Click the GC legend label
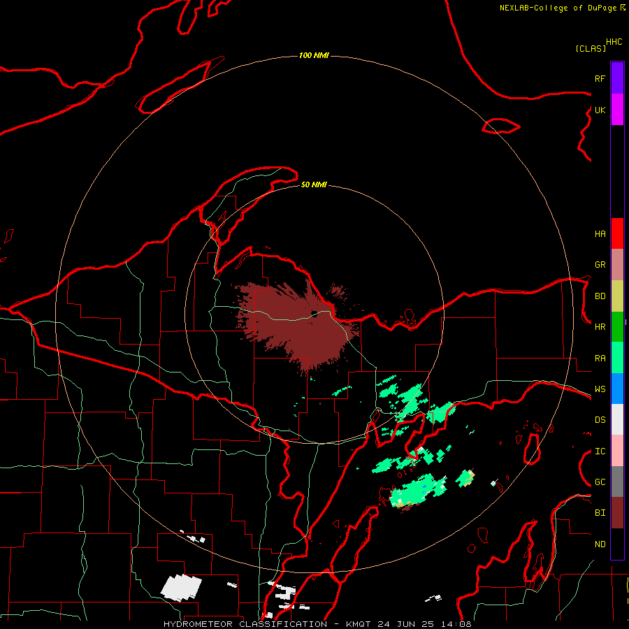629x629 pixels. 600,482
